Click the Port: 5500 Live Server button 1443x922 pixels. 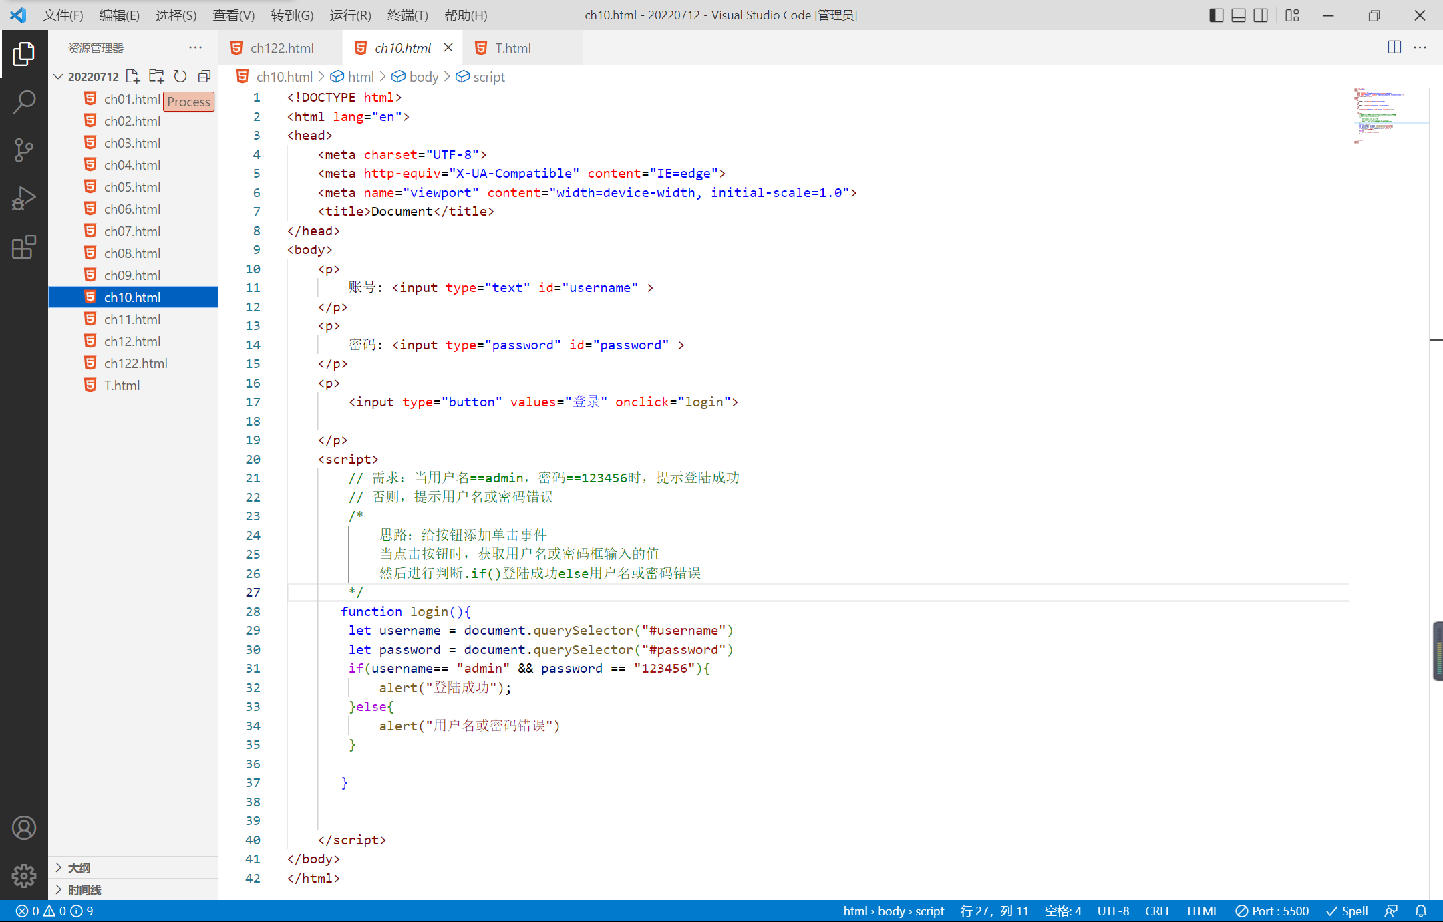click(x=1272, y=911)
